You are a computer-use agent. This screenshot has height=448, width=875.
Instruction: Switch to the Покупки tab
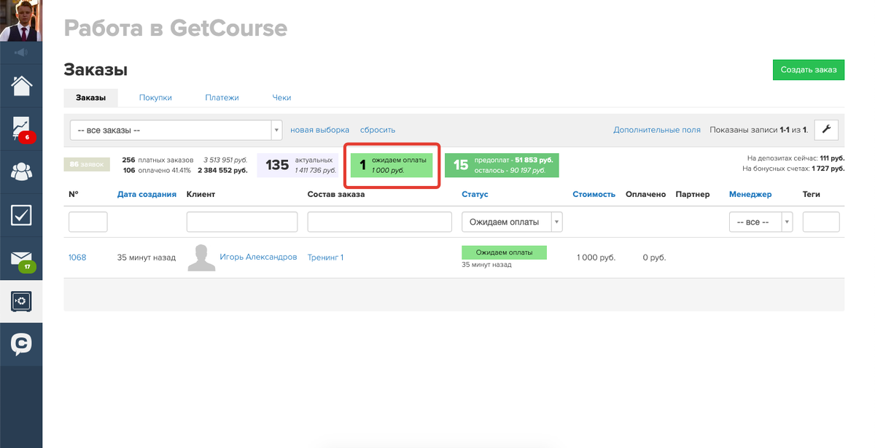tap(155, 98)
